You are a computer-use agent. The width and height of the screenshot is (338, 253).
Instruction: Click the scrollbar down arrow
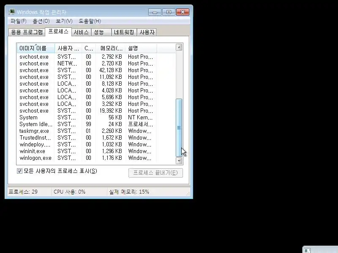click(179, 161)
